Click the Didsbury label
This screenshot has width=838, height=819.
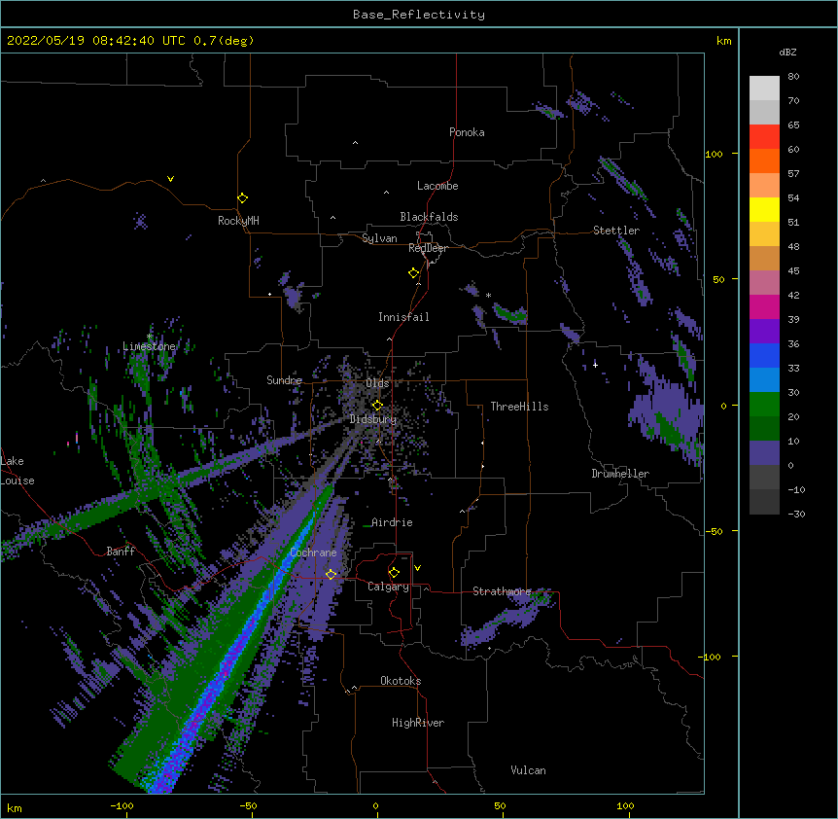pos(373,419)
